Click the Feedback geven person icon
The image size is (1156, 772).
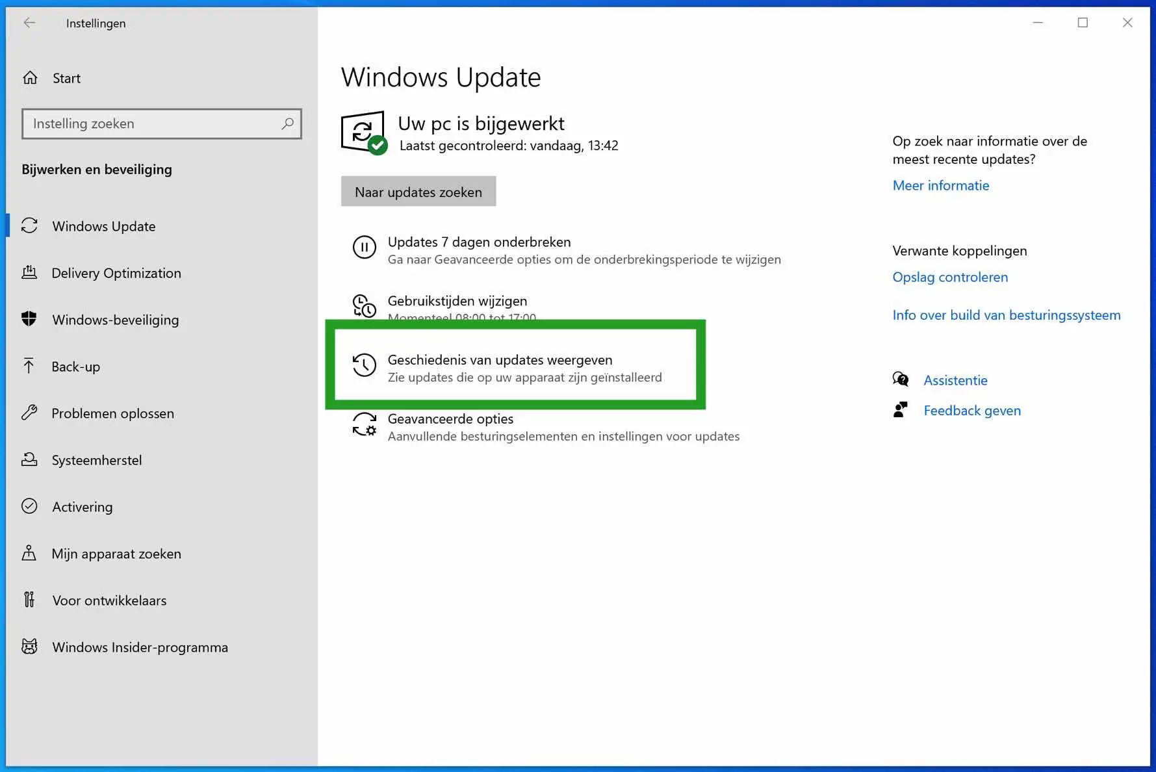[900, 410]
